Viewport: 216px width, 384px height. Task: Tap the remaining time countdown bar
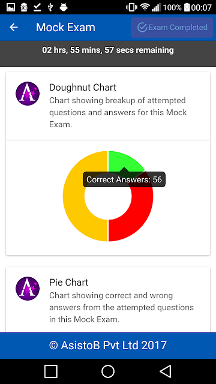pyautogui.click(x=108, y=53)
